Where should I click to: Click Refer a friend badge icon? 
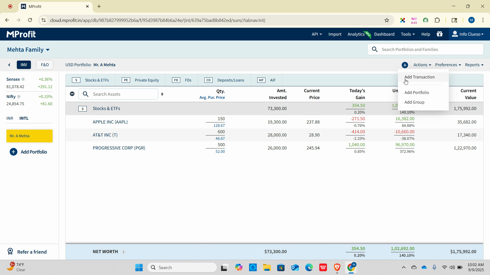point(10,252)
